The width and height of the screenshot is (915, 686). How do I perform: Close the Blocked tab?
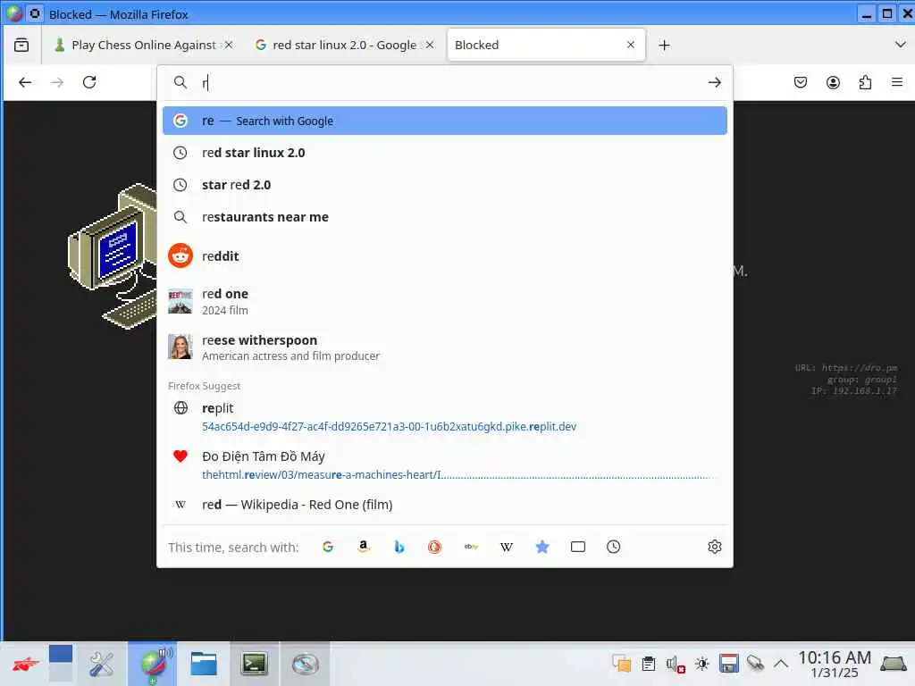630,45
